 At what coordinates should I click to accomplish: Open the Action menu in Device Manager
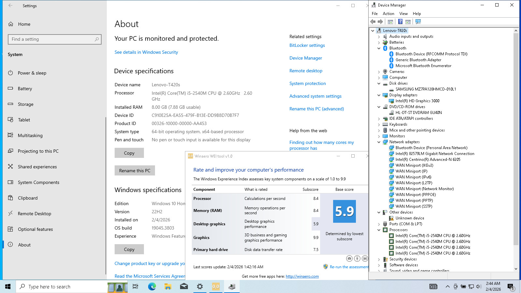coord(388,14)
